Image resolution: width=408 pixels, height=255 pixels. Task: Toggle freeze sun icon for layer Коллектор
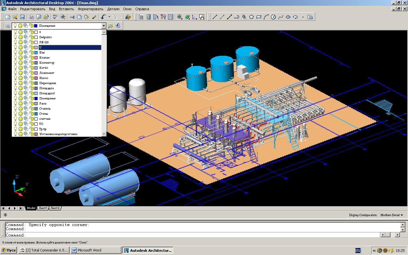[20, 62]
